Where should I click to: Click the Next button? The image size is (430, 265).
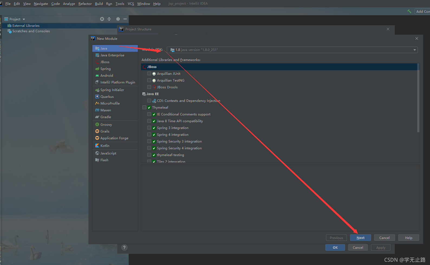click(x=360, y=238)
